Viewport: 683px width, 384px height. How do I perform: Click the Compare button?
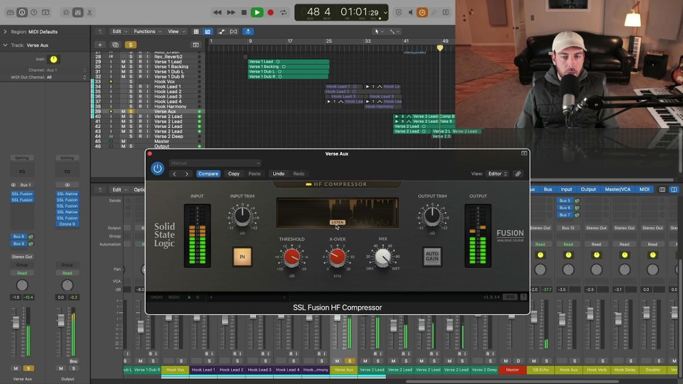click(208, 174)
